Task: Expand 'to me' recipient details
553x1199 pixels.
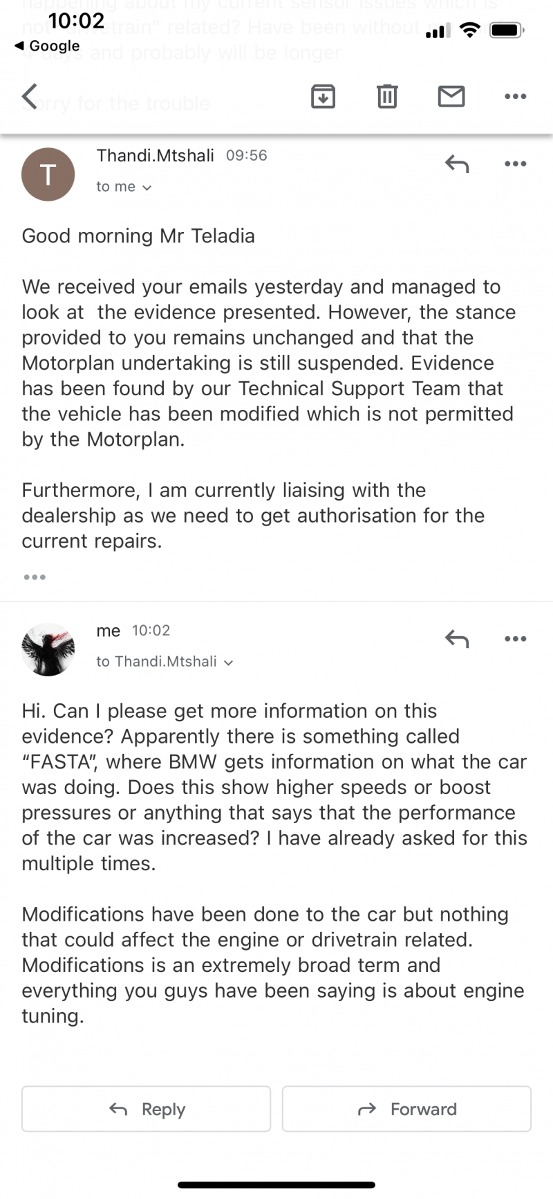Action: (x=124, y=187)
